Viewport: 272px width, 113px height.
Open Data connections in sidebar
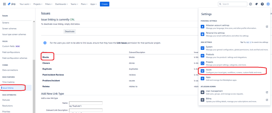click(10, 70)
